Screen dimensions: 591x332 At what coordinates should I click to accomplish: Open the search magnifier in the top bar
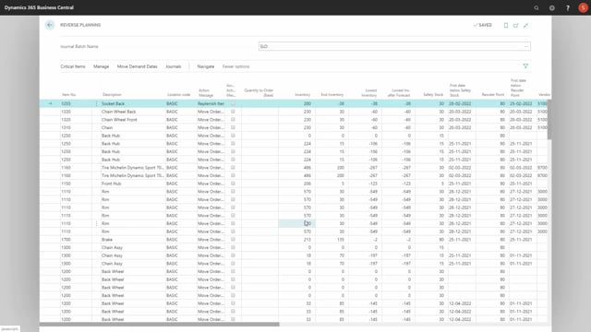click(x=536, y=7)
